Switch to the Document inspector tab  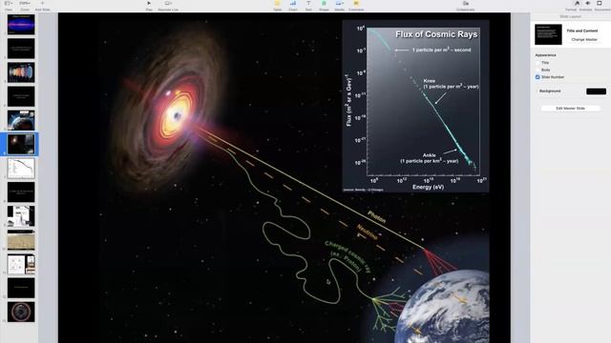600,3
